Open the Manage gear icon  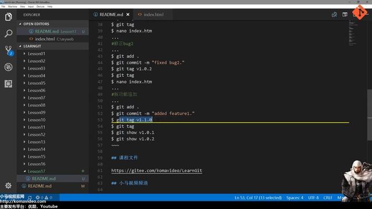click(x=8, y=186)
